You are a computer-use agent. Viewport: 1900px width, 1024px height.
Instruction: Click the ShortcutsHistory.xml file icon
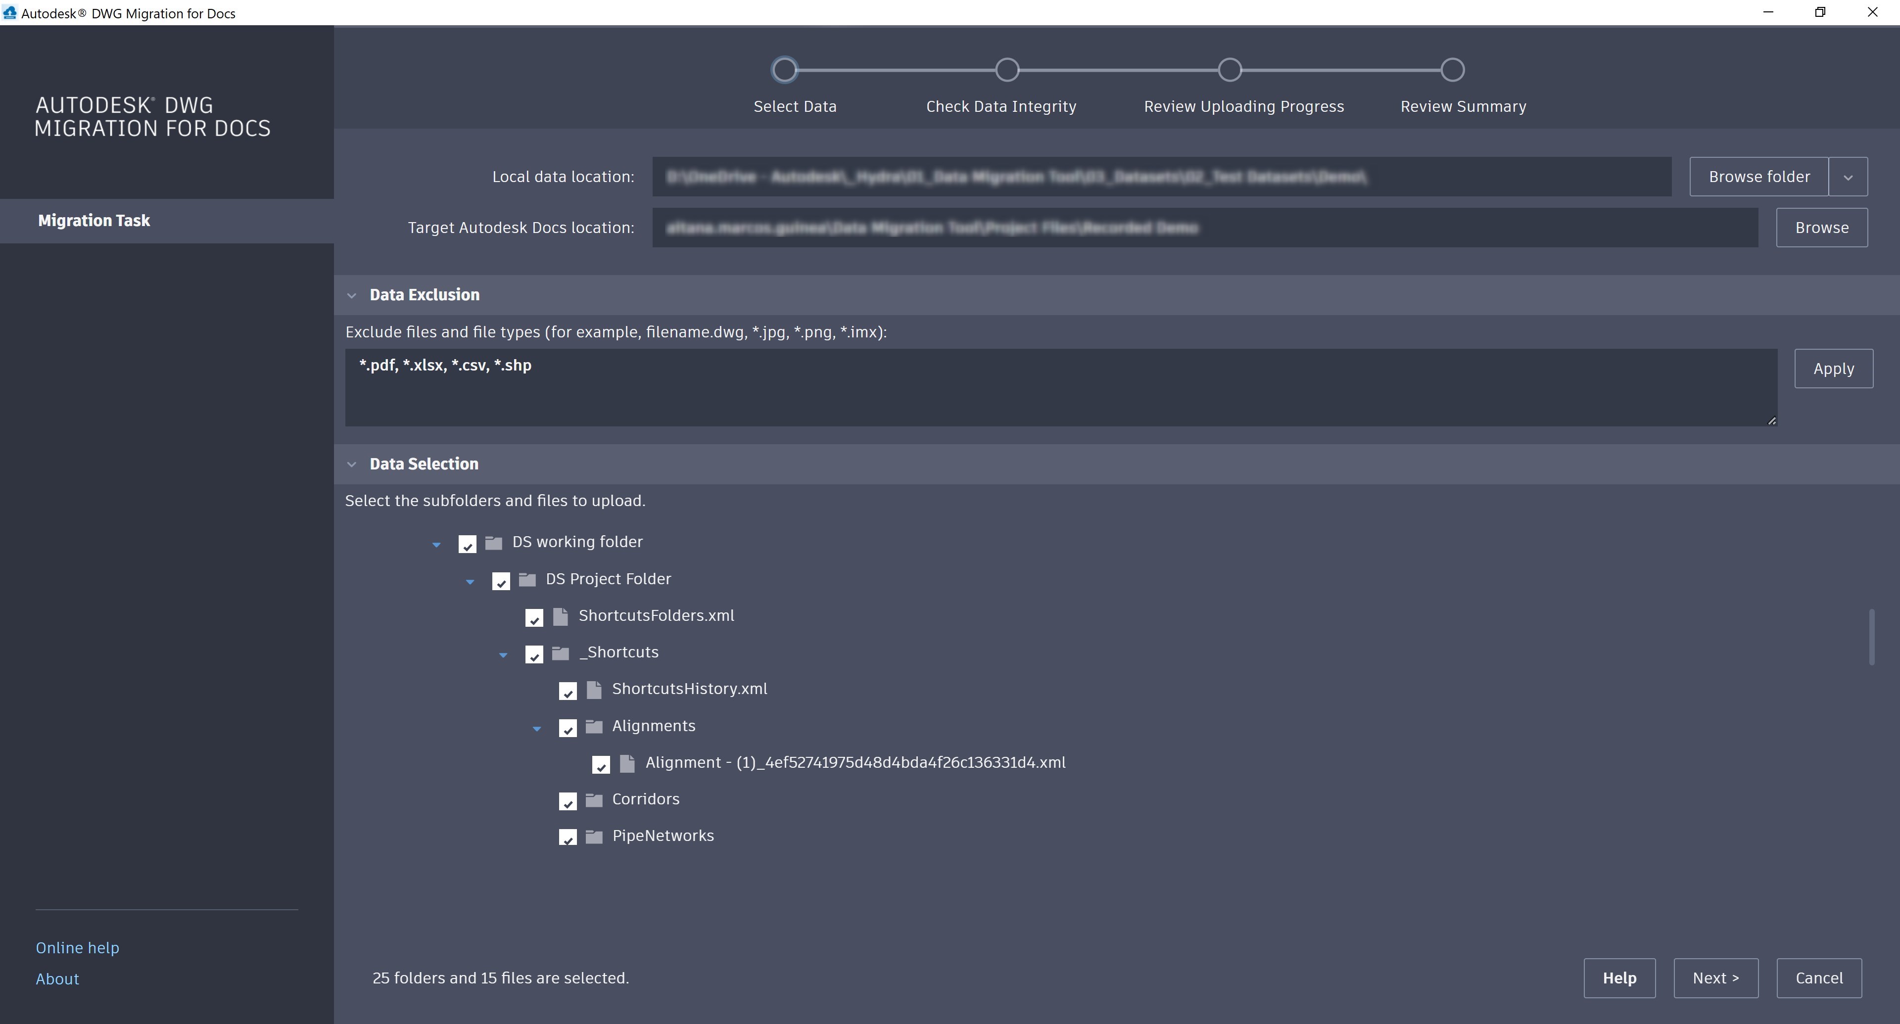point(594,690)
